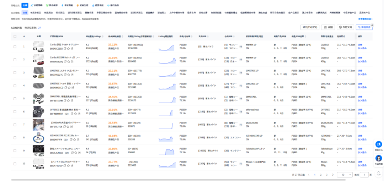Check the row 1 Cartist checkbox
Screen dimensions: 384x181
click(x=15, y=46)
